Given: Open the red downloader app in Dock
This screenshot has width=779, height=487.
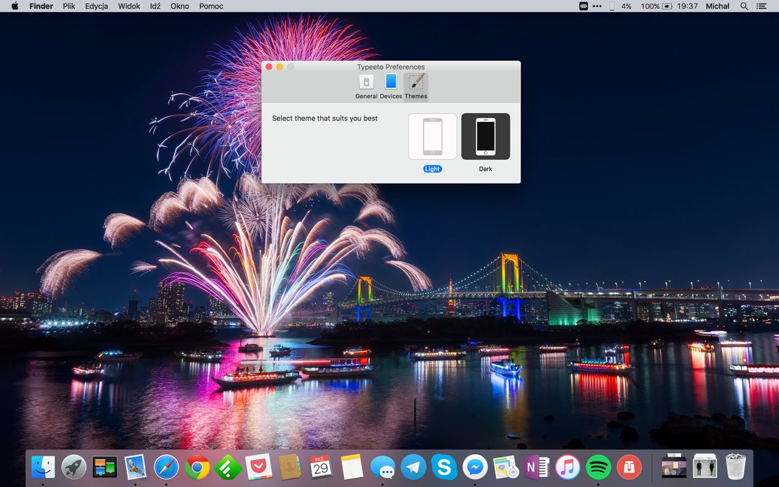Looking at the screenshot, I should [x=629, y=467].
